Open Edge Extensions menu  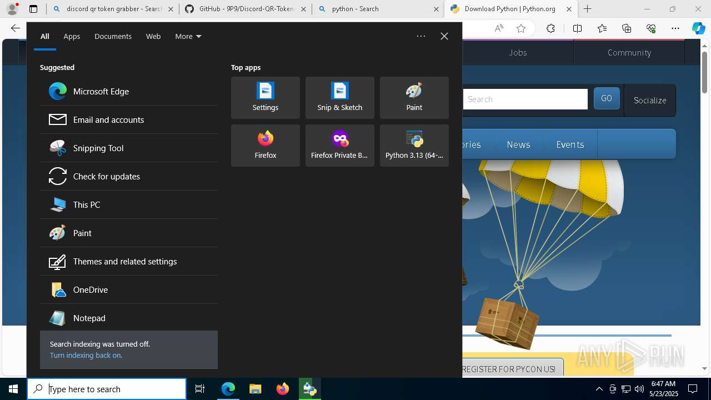coord(550,28)
